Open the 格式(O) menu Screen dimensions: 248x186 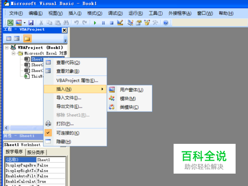[x=95, y=13]
